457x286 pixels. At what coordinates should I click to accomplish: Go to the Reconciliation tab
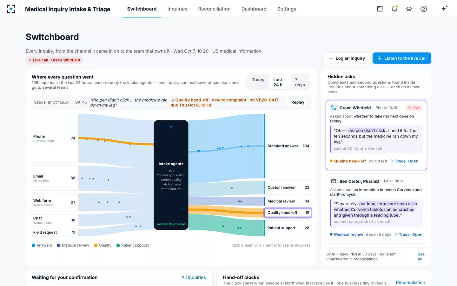214,9
